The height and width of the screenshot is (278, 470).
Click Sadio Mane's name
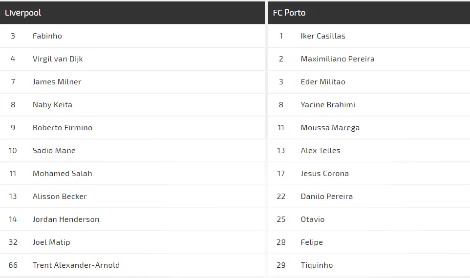[x=54, y=151]
